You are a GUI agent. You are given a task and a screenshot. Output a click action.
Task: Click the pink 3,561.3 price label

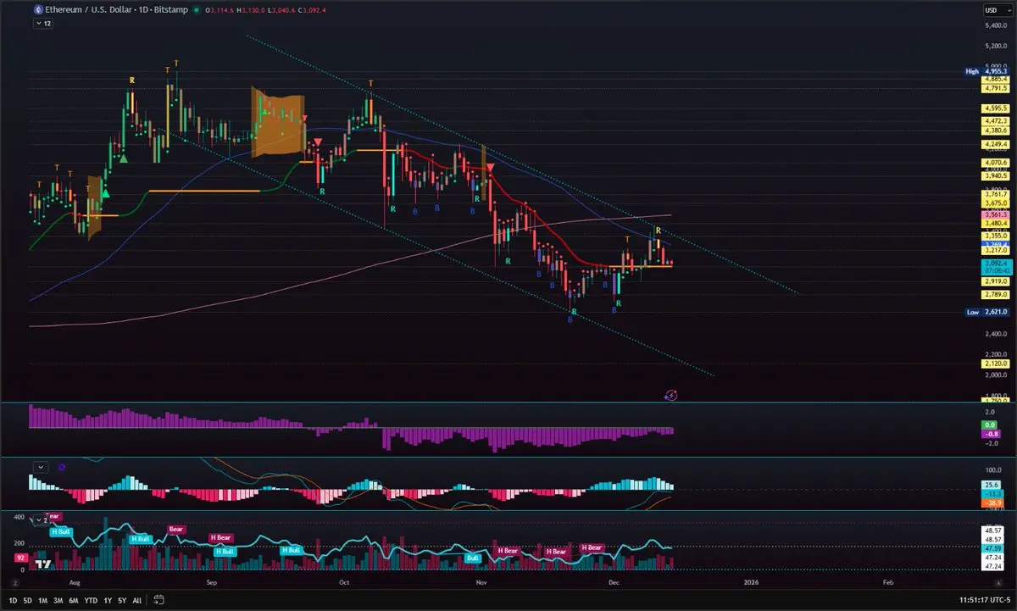click(x=994, y=215)
